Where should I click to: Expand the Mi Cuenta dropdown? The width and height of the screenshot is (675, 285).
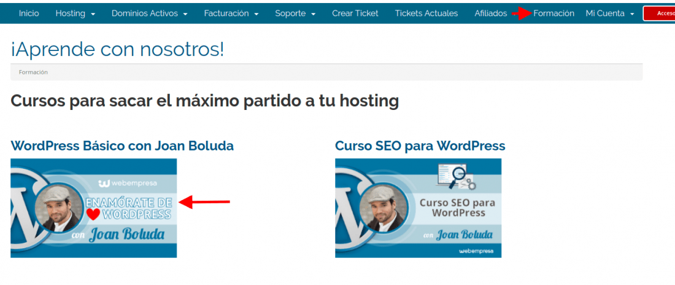[x=610, y=14]
